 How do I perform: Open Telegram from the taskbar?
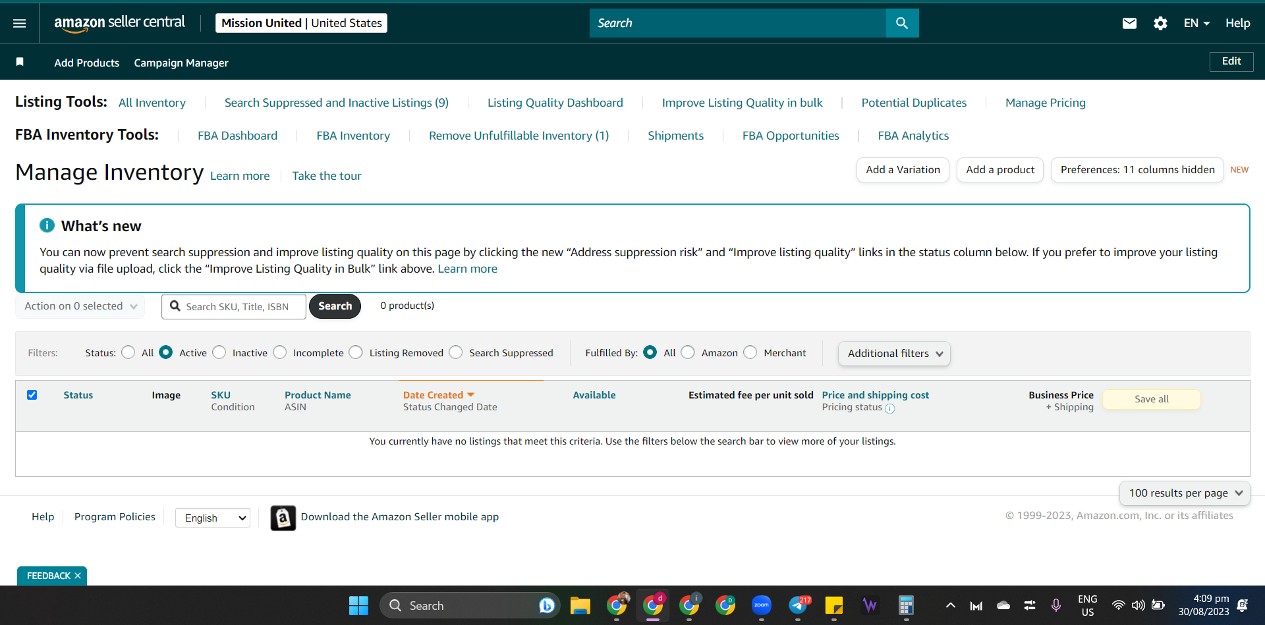point(798,605)
